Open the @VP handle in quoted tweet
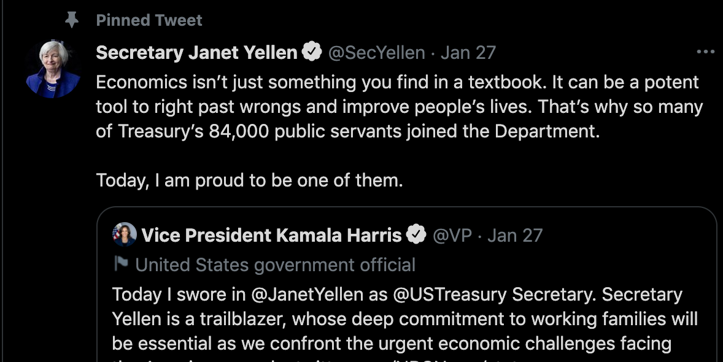This screenshot has width=723, height=362. pyautogui.click(x=452, y=235)
